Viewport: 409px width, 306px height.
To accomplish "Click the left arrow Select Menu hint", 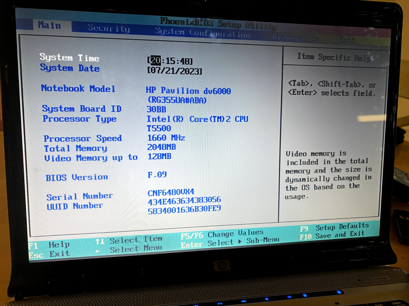I will [129, 249].
